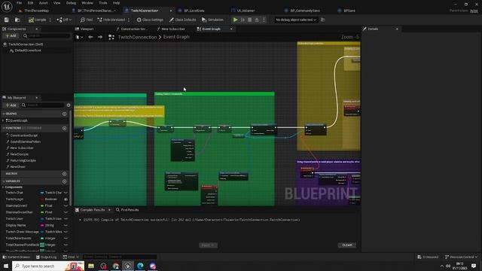Open Class Settings
The image size is (482, 271).
coord(150,20)
